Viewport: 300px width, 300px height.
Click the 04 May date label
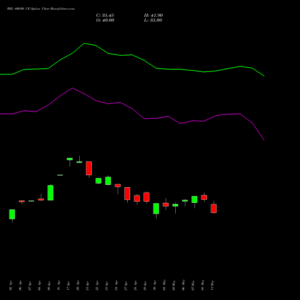point(164,285)
